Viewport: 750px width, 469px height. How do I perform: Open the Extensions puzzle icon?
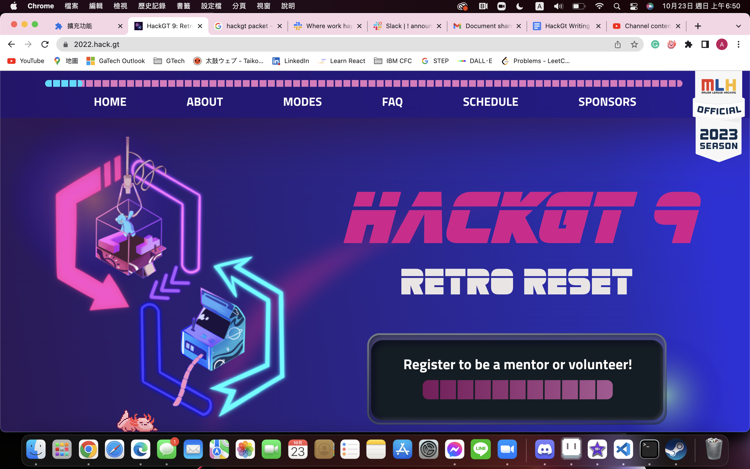click(x=688, y=44)
